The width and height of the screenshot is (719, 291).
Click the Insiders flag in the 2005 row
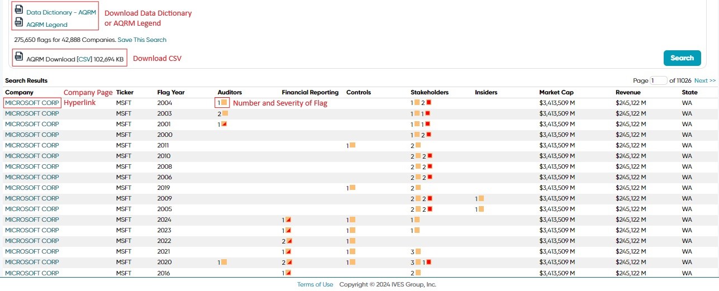(x=481, y=209)
